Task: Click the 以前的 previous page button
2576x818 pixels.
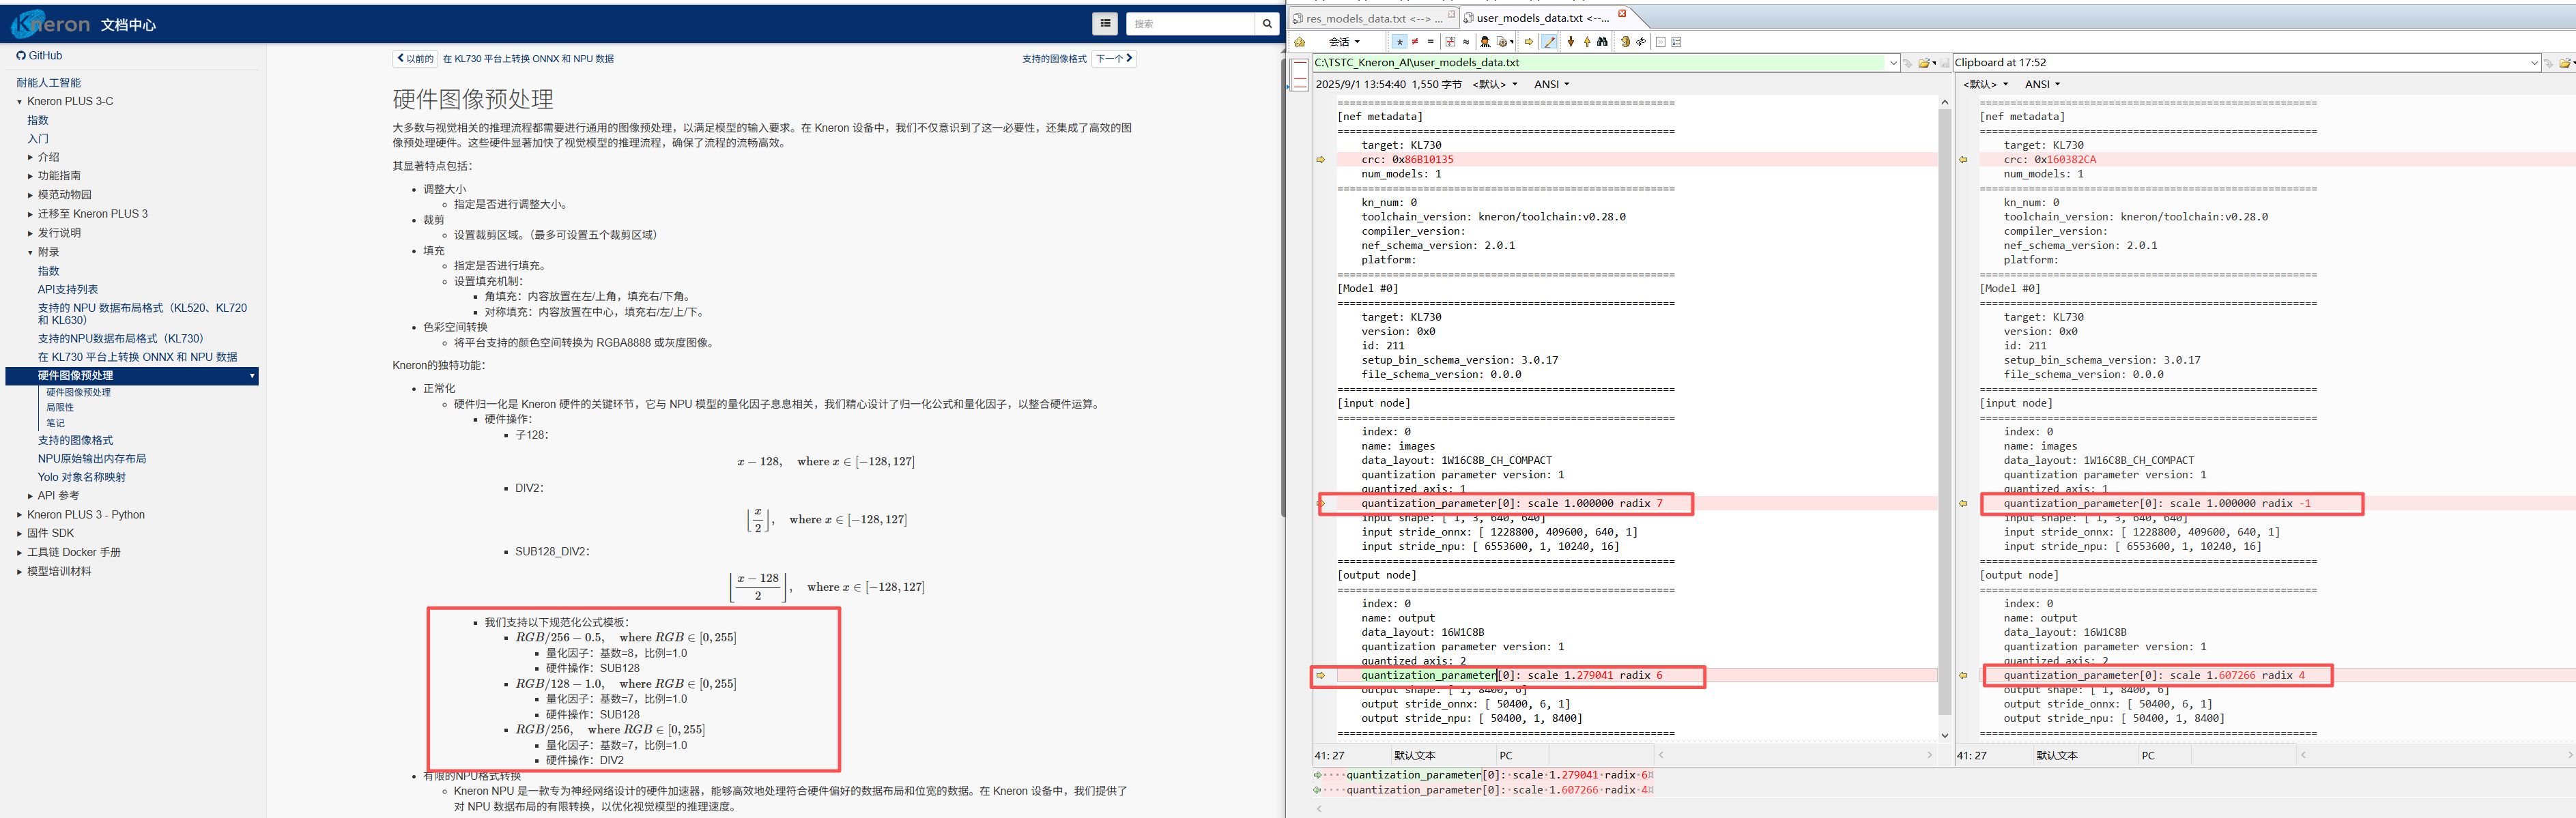Action: tap(415, 59)
